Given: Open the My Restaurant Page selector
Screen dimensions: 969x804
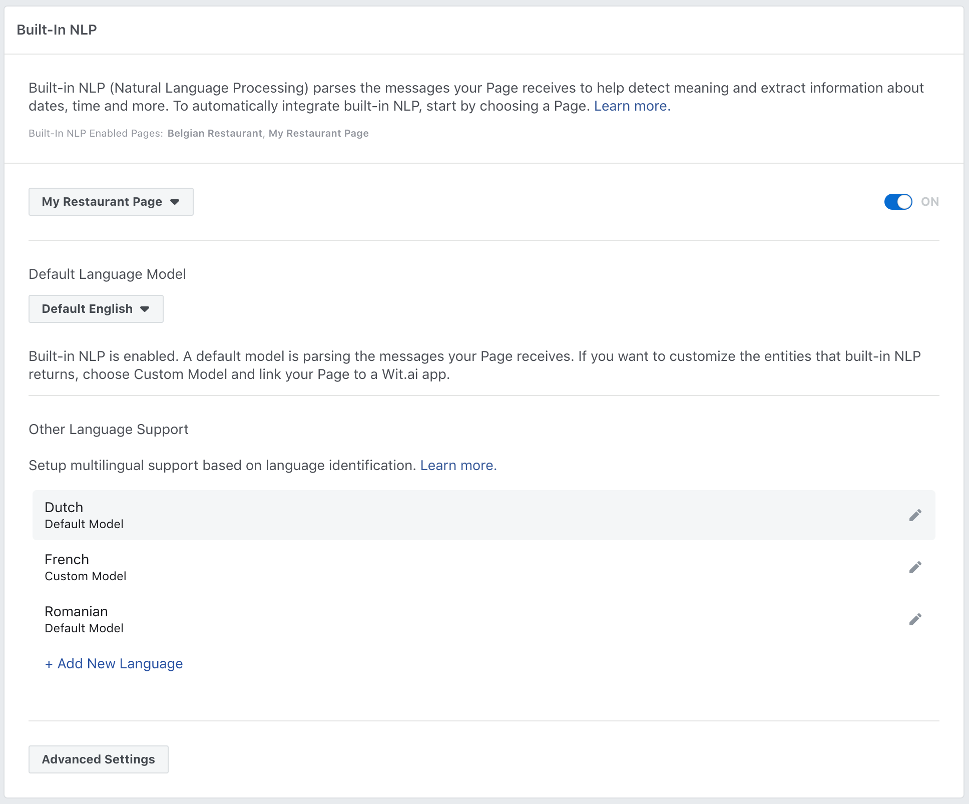Looking at the screenshot, I should [111, 202].
